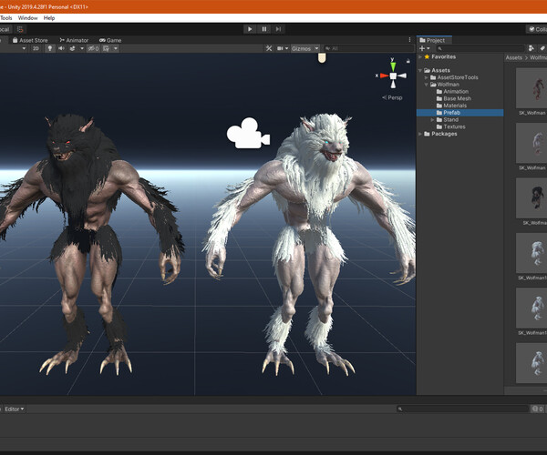Toggle the pivot rotation snapping icon

click(x=20, y=29)
